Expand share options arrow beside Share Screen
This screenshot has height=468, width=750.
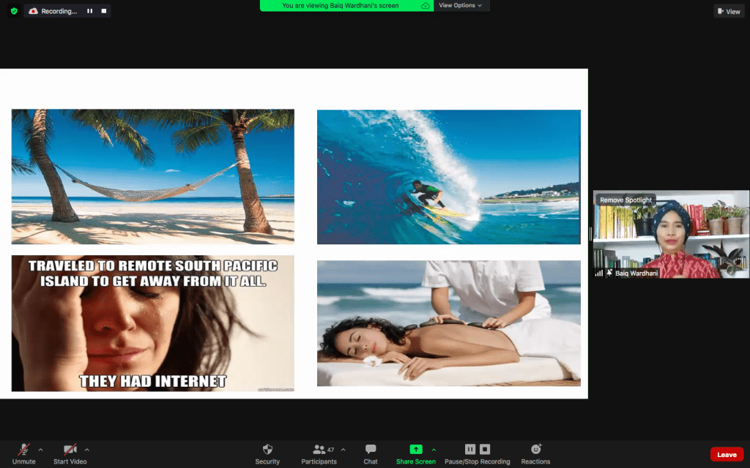[434, 450]
